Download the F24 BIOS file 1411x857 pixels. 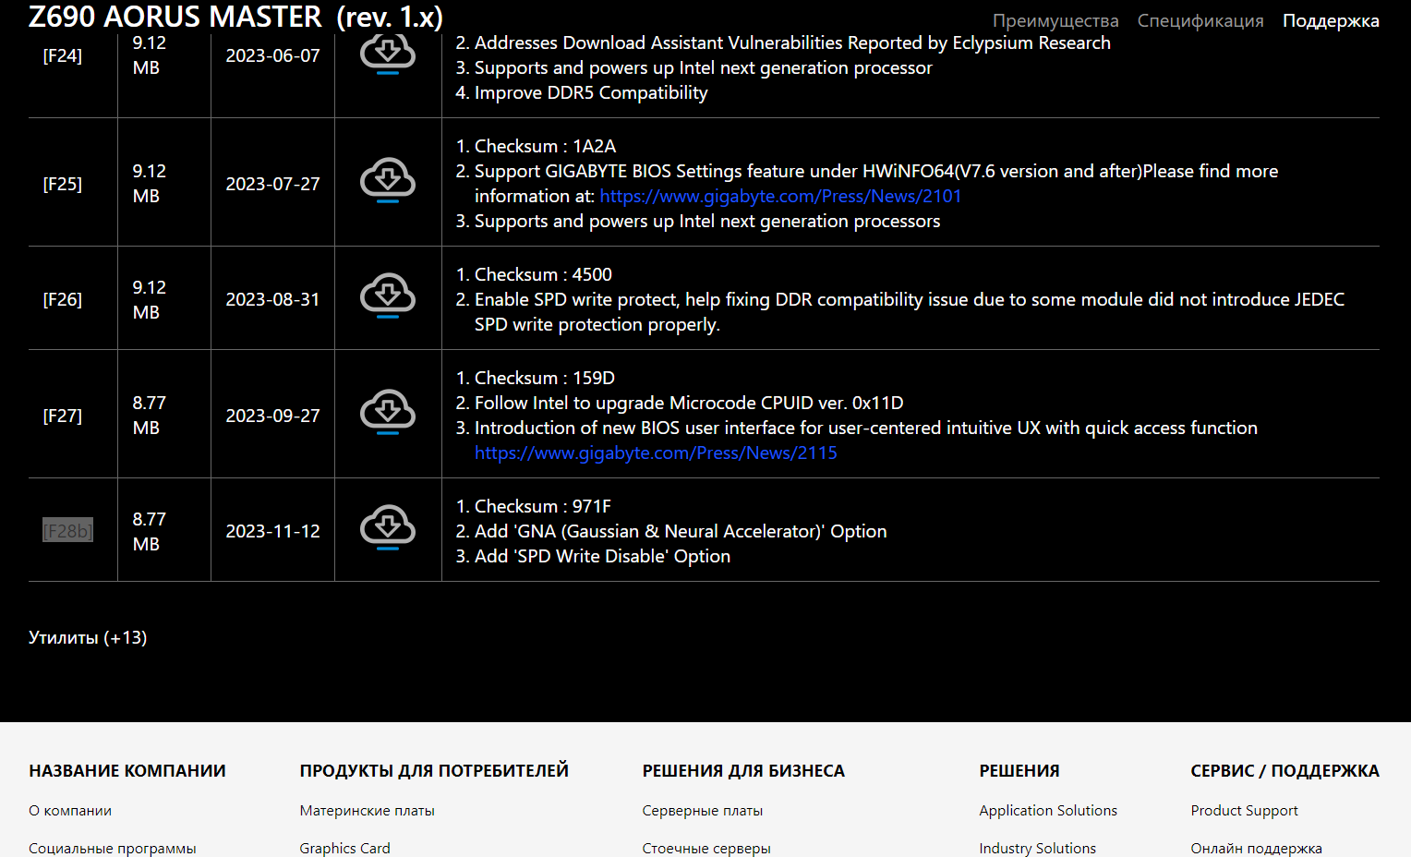pyautogui.click(x=388, y=55)
